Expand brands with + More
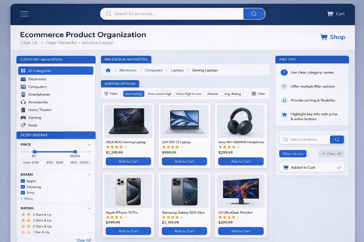 click(x=27, y=199)
